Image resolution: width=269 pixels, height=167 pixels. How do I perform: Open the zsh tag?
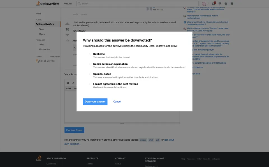click(x=158, y=140)
